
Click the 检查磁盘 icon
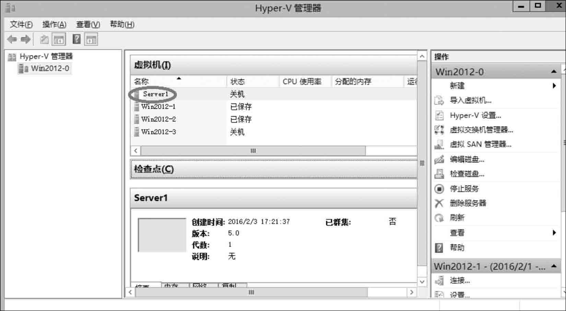pyautogui.click(x=439, y=174)
